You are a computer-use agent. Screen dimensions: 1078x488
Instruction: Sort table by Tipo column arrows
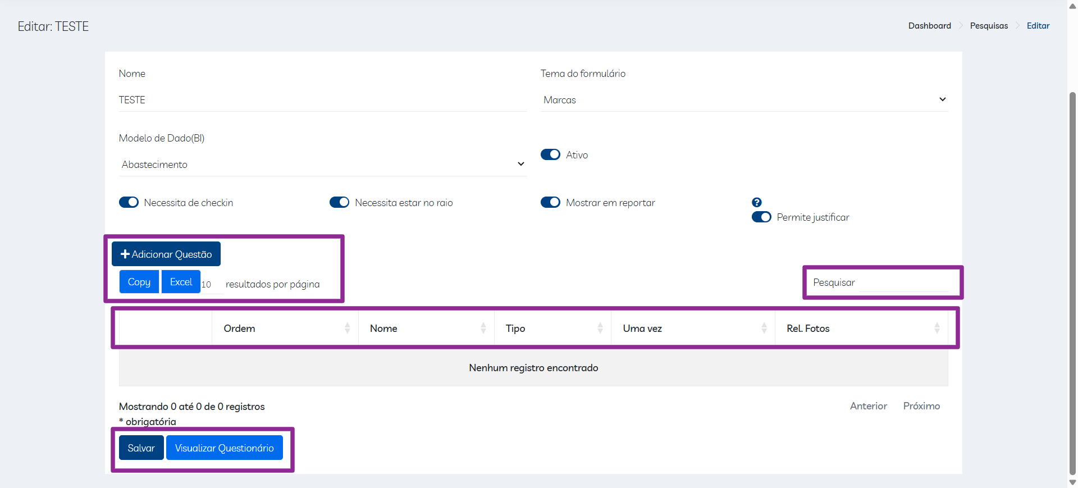pos(600,329)
